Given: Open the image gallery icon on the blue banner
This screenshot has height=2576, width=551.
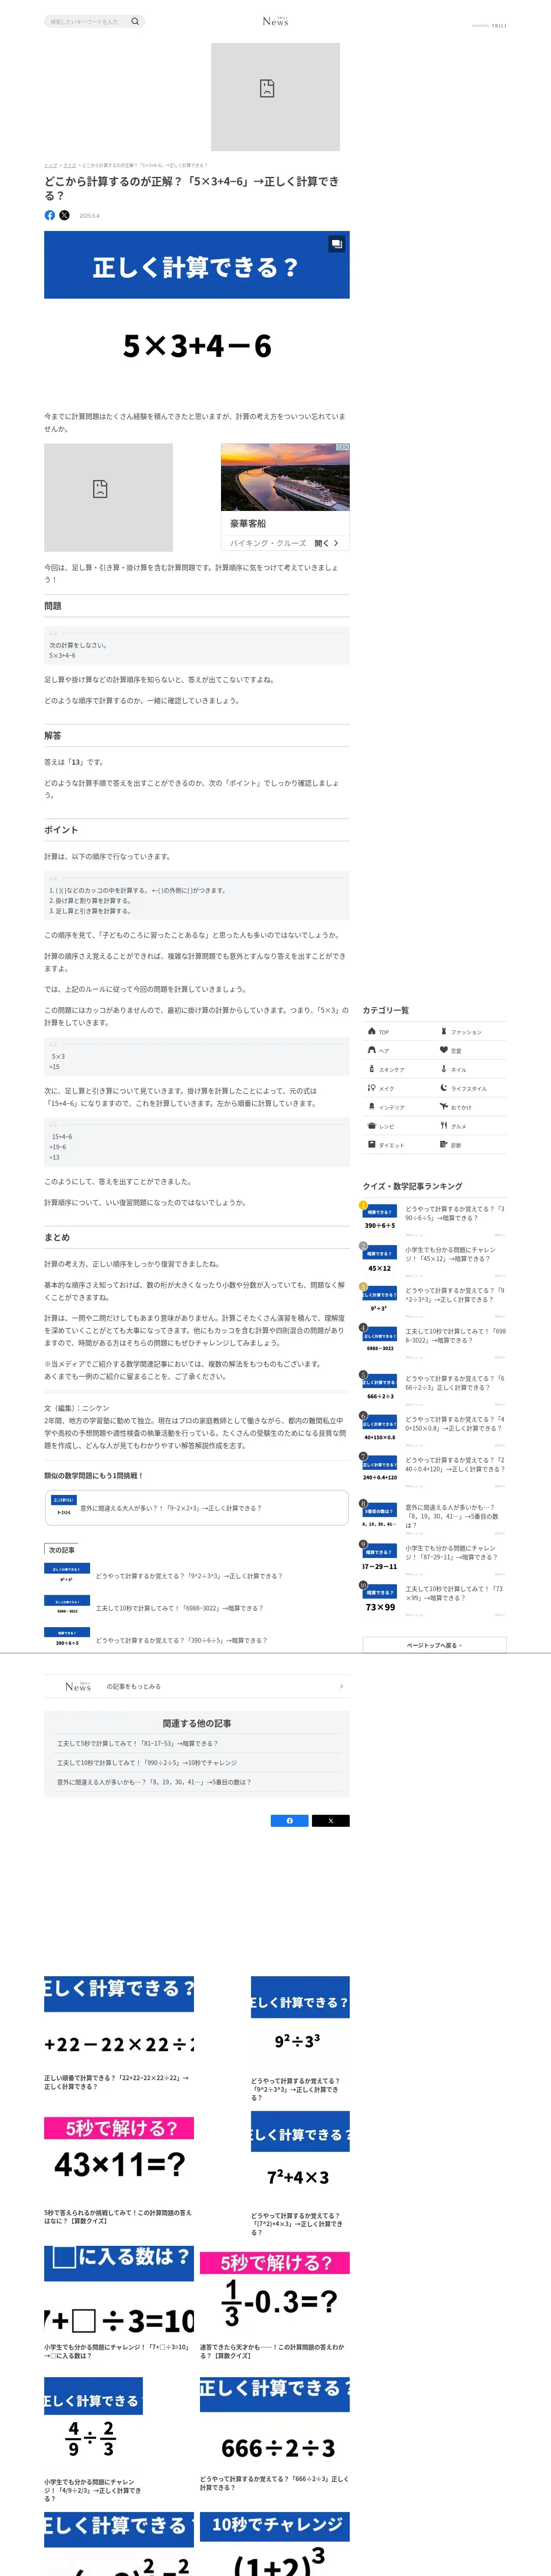Looking at the screenshot, I should pyautogui.click(x=337, y=244).
